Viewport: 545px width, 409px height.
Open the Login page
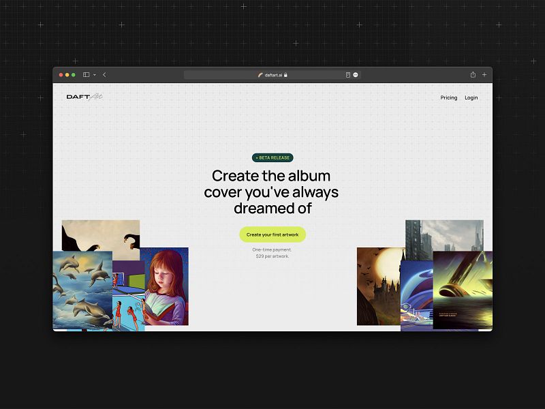(471, 97)
